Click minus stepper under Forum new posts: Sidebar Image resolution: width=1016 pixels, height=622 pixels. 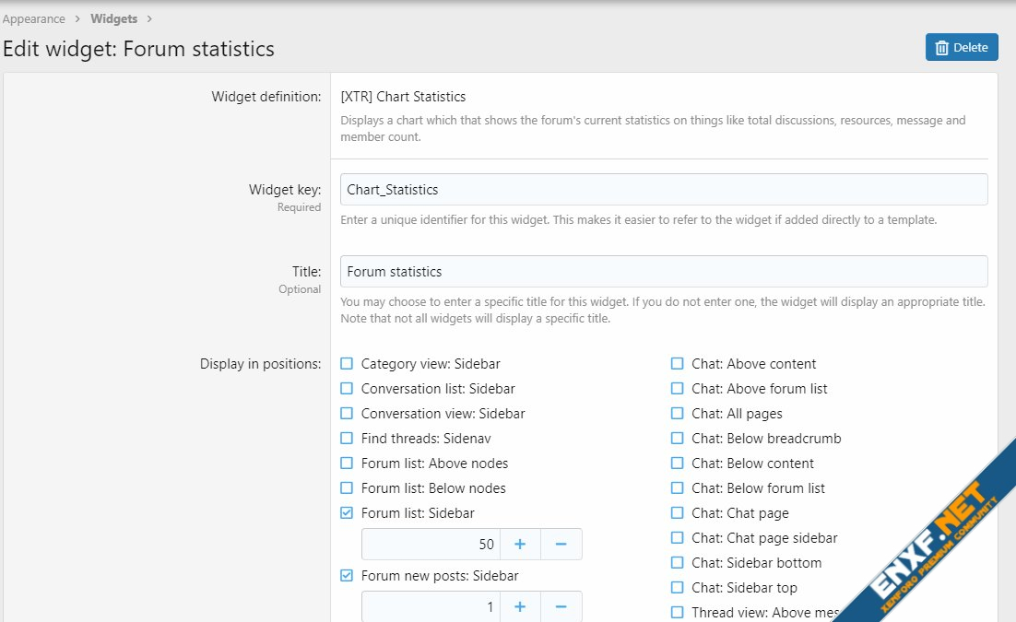point(561,606)
